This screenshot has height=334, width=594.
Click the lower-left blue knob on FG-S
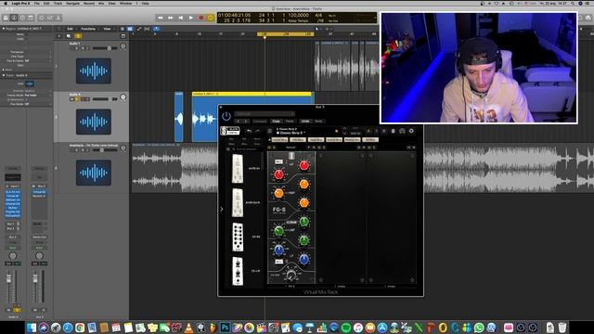278,250
